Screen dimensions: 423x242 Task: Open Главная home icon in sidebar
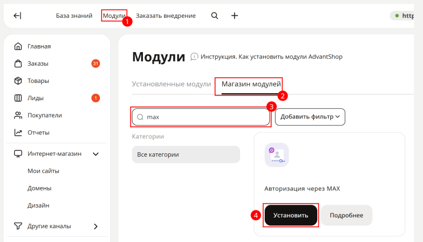(18, 46)
